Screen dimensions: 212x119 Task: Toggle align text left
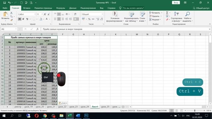pos(55,19)
